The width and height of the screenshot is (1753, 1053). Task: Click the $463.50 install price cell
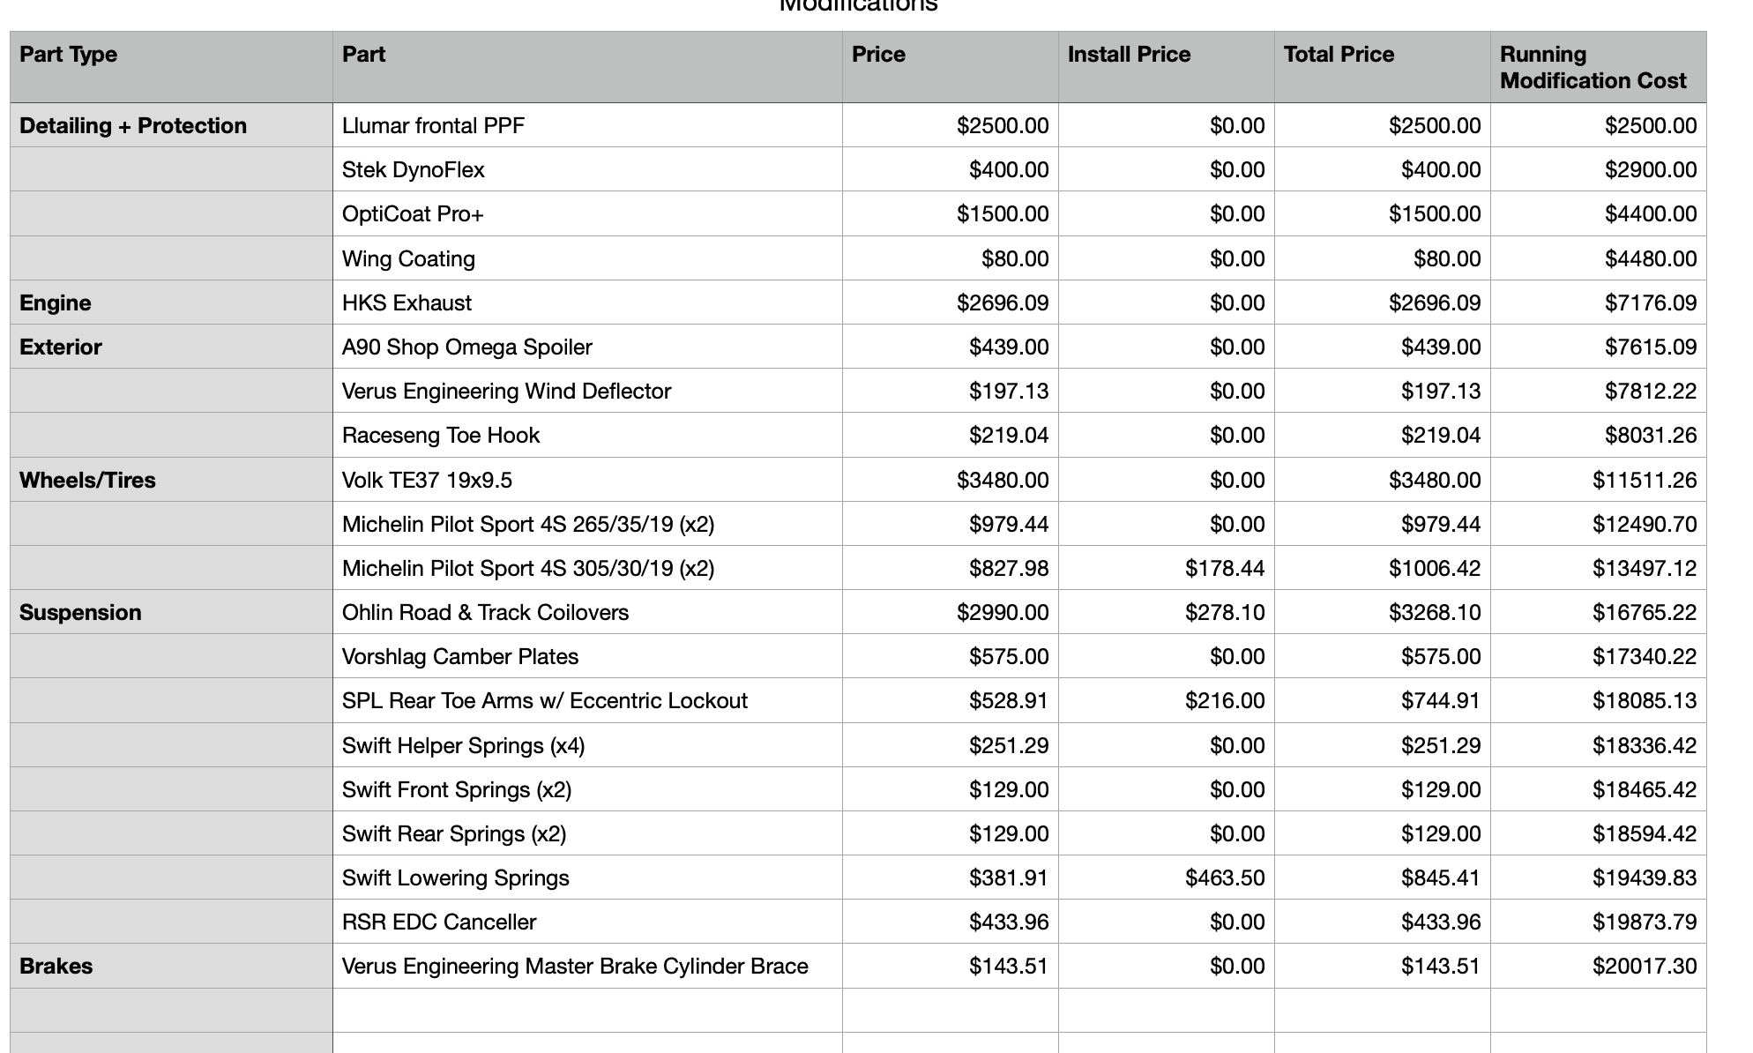click(1166, 877)
